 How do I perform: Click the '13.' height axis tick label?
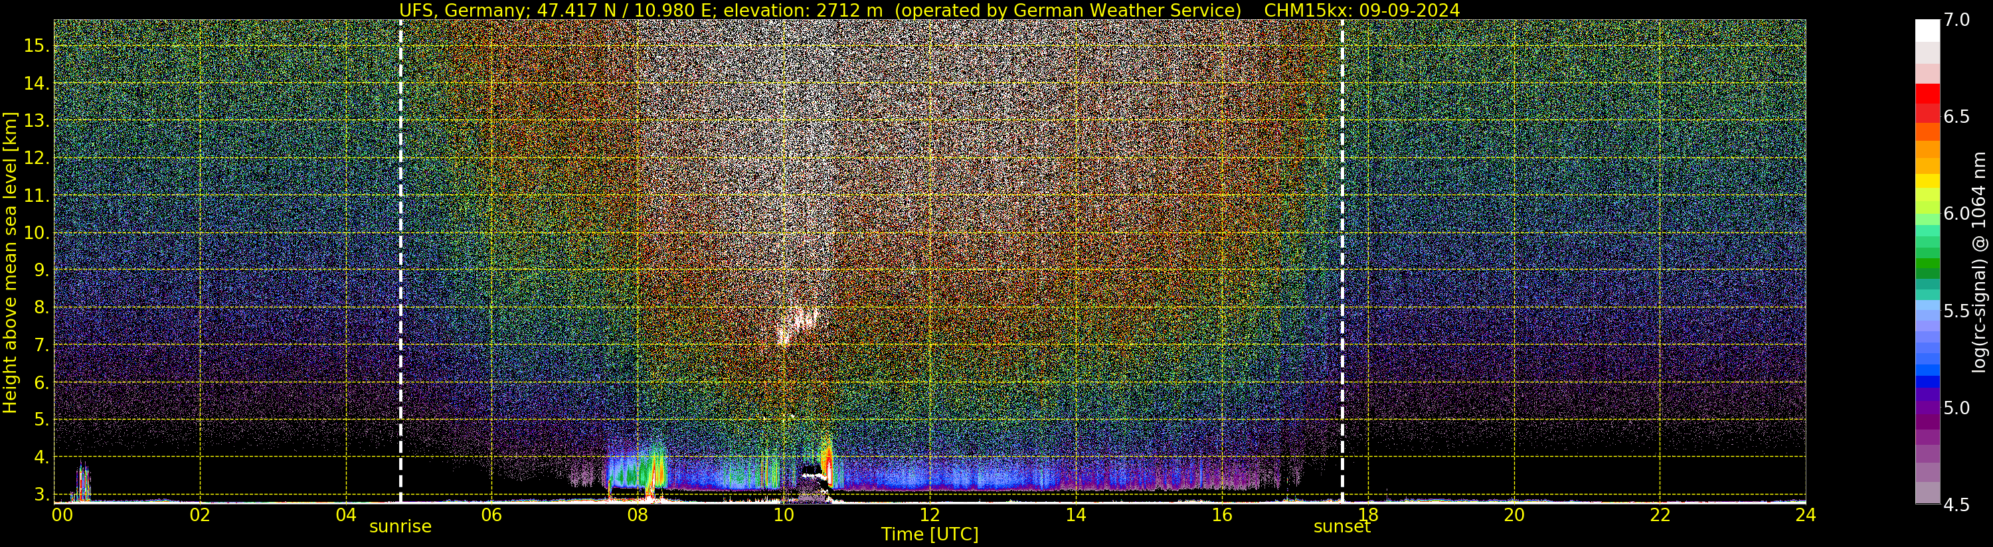pyautogui.click(x=37, y=121)
